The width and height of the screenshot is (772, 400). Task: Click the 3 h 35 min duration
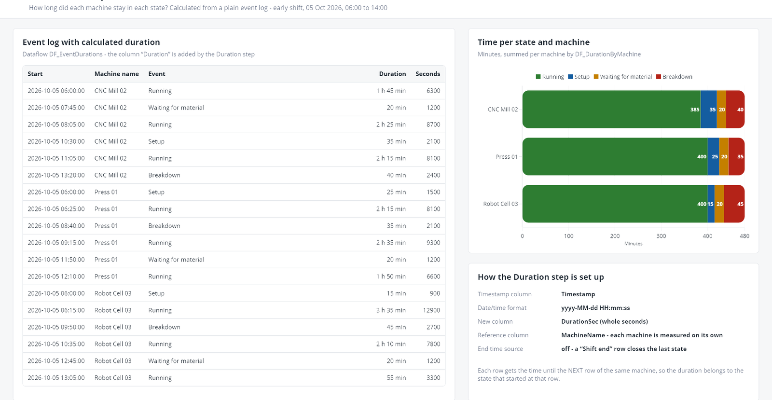(x=391, y=310)
